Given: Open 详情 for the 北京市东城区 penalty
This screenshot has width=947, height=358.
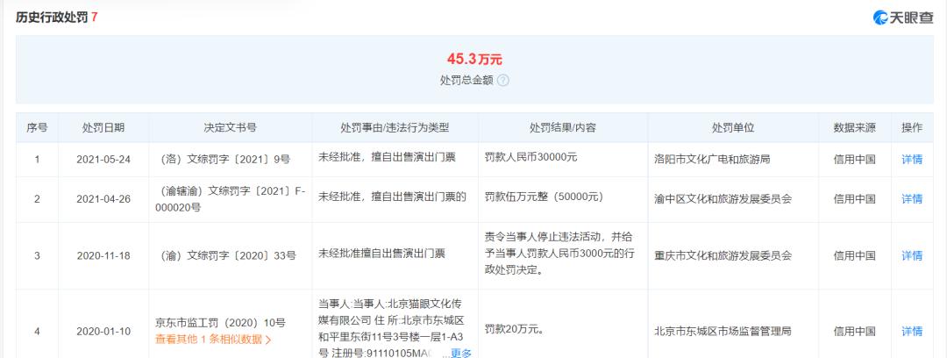Looking at the screenshot, I should pyautogui.click(x=912, y=332).
